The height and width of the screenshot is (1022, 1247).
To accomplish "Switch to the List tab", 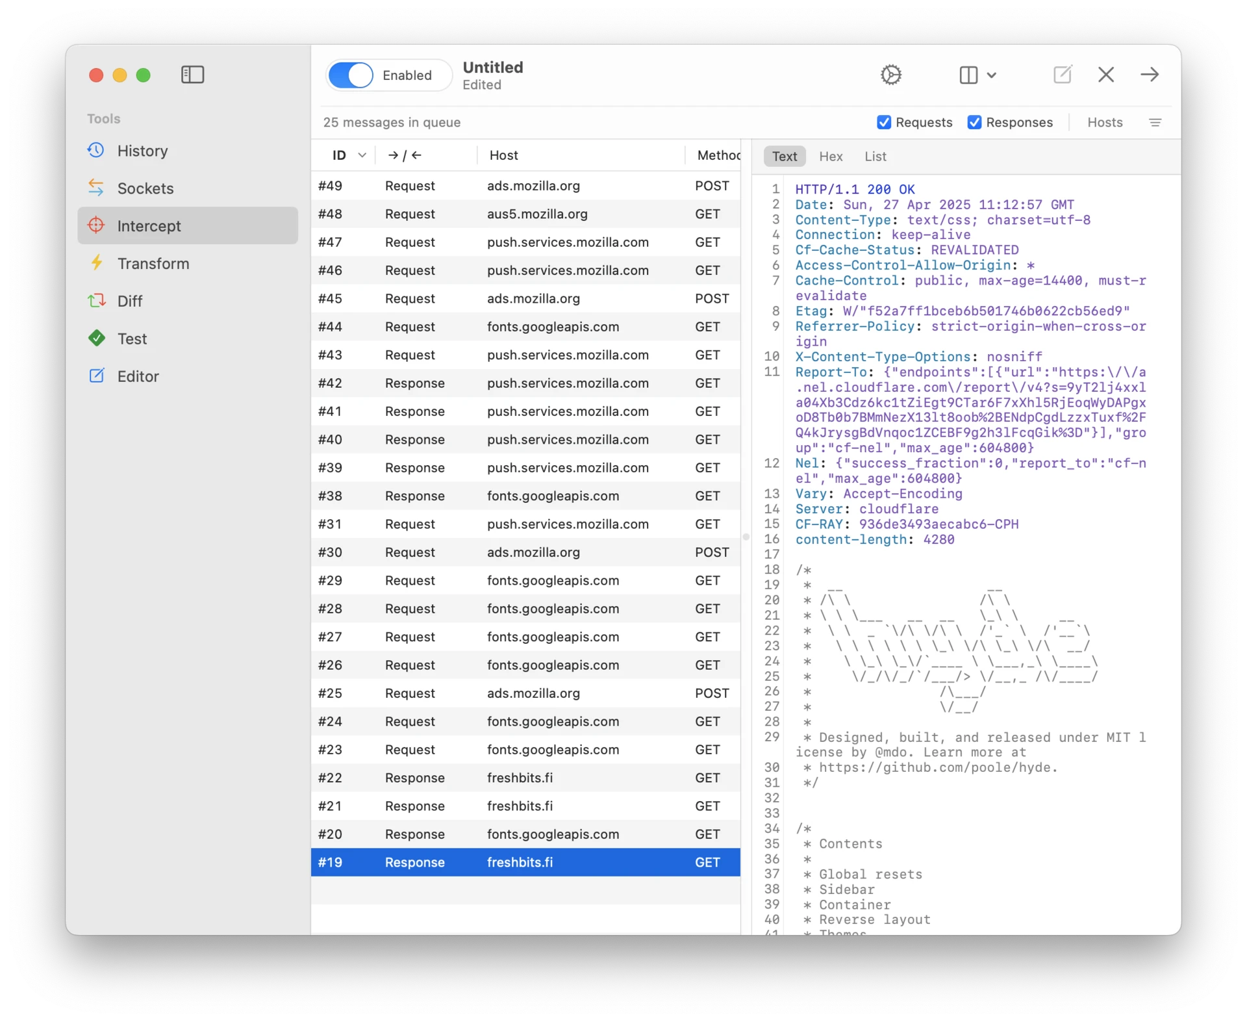I will 875,157.
